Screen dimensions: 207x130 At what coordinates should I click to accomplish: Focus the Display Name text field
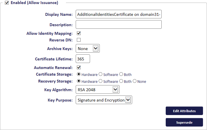119,14
